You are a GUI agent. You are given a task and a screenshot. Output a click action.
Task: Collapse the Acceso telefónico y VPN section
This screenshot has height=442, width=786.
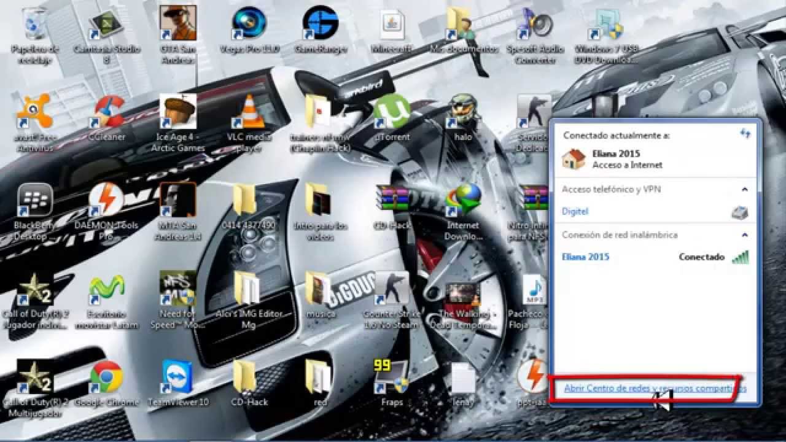coord(744,190)
